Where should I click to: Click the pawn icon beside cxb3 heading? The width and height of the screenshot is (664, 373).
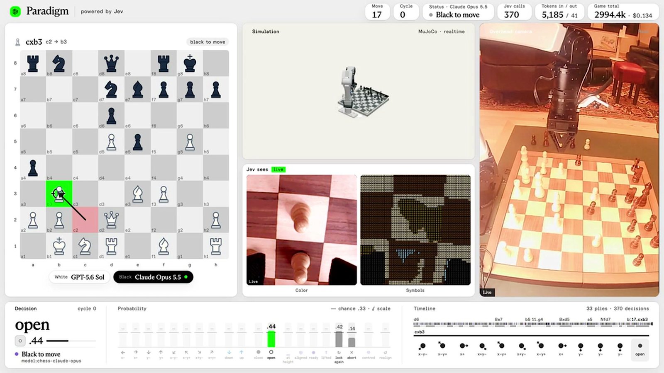17,42
